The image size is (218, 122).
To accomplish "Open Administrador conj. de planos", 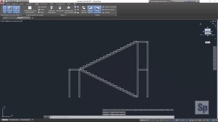I will point(69,9).
